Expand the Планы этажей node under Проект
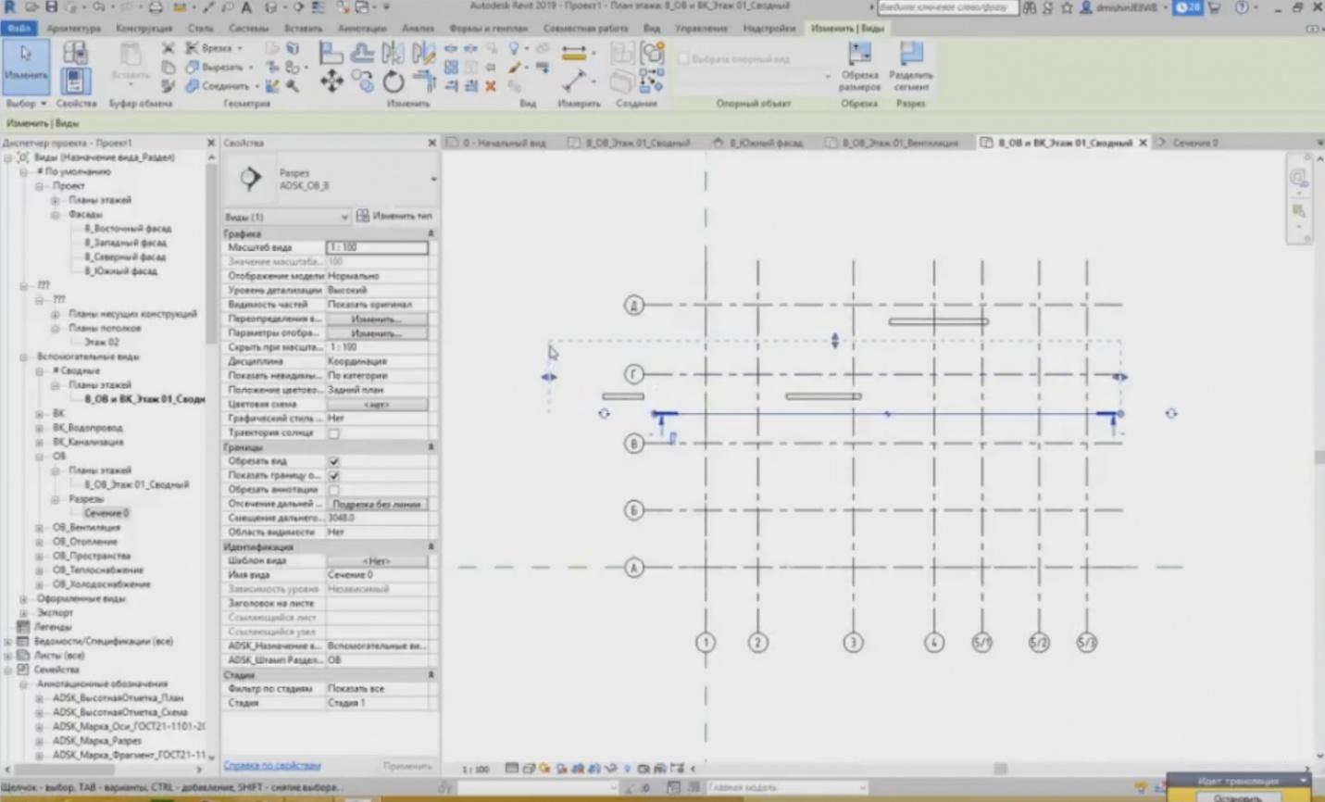1325x802 pixels. pos(55,200)
